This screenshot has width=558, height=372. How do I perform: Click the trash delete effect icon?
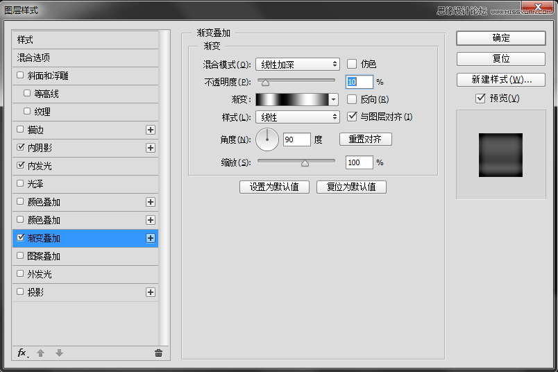[x=158, y=353]
